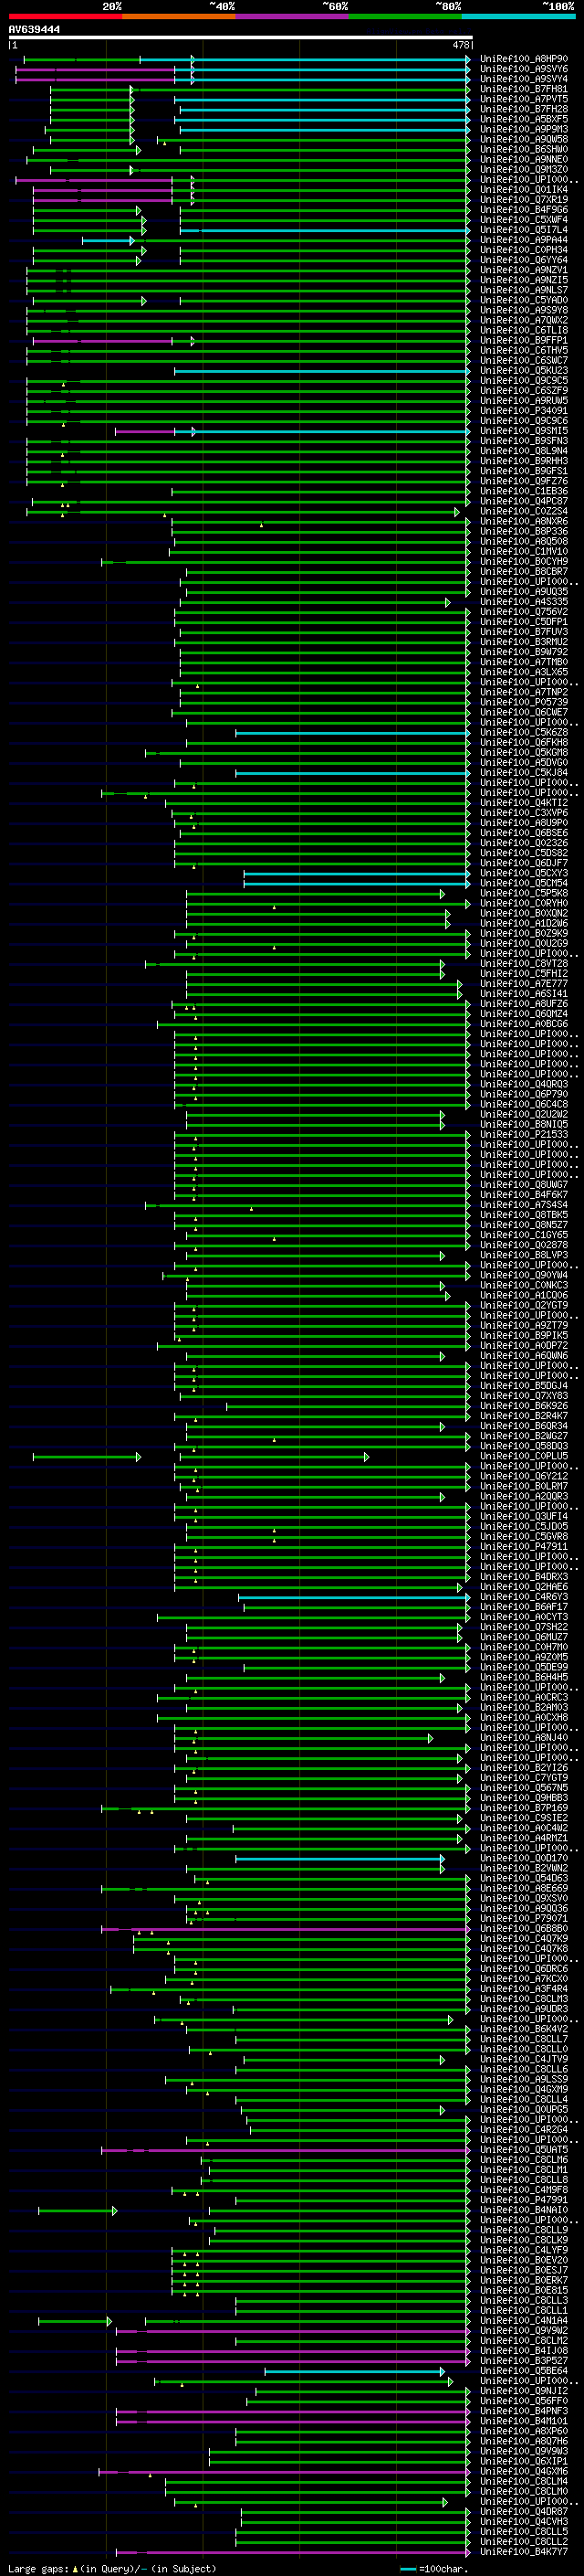
Task: Select the UniRef100_A9NZV1 label
Action: click(523, 270)
